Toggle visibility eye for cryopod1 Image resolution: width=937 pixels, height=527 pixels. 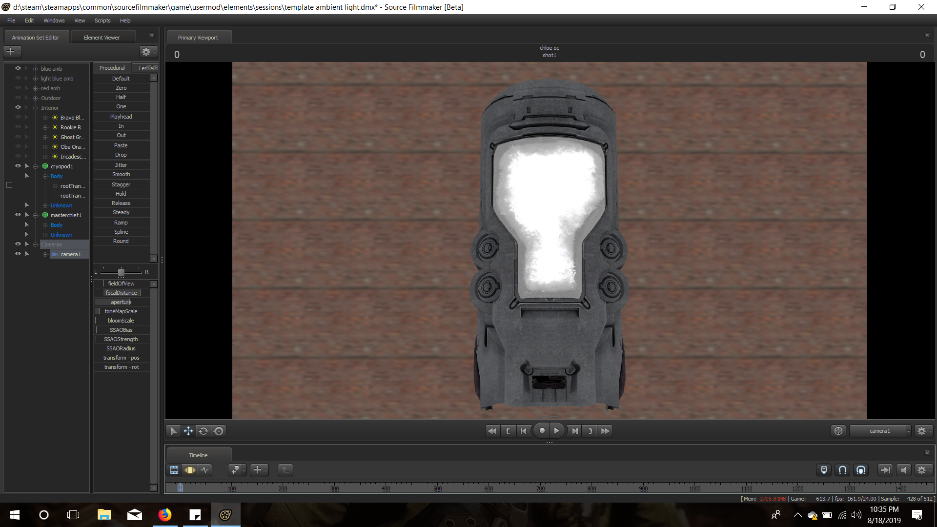(18, 166)
